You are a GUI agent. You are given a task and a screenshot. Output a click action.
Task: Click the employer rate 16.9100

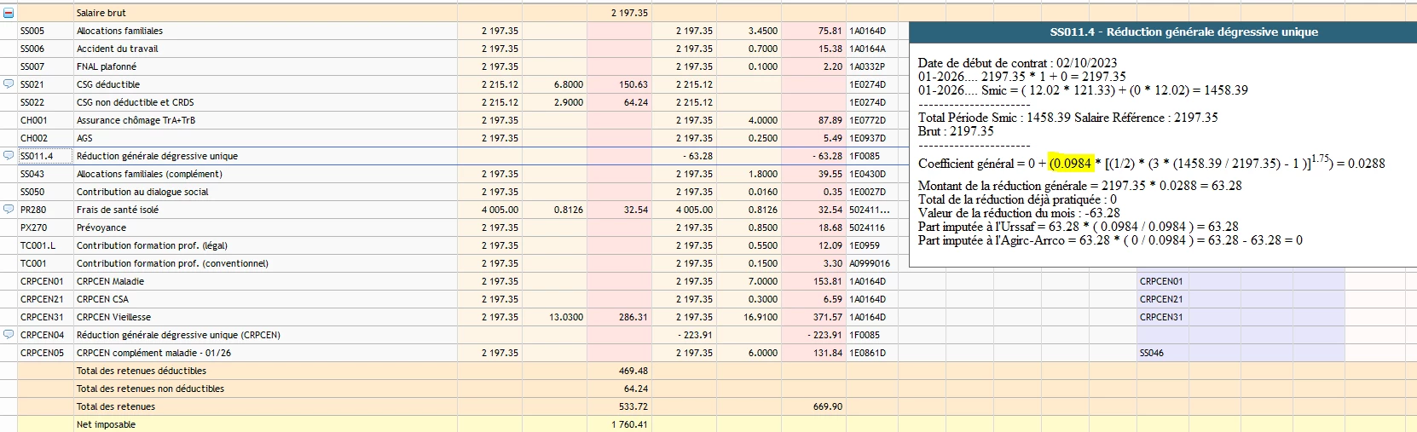pyautogui.click(x=761, y=317)
